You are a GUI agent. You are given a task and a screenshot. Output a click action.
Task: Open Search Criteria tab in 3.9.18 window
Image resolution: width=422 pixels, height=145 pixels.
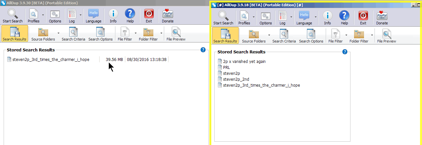284,36
